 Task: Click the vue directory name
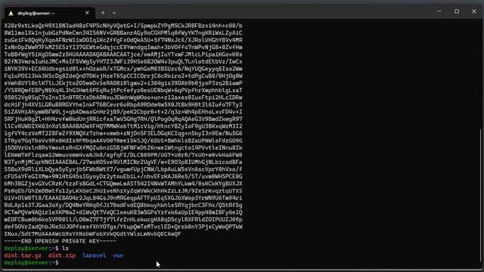[x=118, y=255]
